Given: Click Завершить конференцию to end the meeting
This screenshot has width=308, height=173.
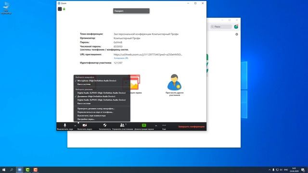Looking at the screenshot, I should pos(192,127).
